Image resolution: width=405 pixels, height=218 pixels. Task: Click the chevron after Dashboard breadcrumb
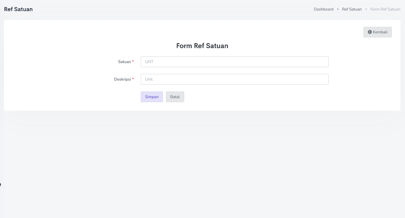point(338,9)
